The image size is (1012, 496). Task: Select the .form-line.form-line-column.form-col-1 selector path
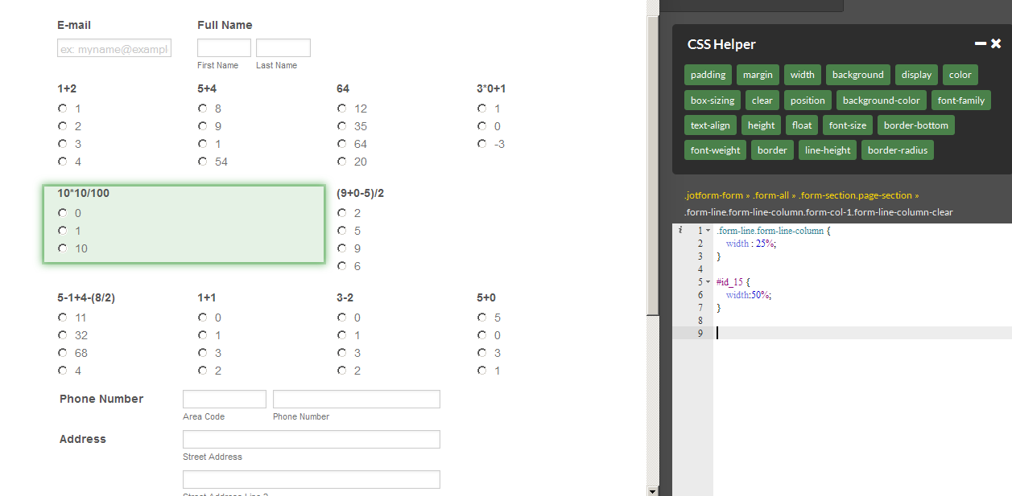click(819, 212)
